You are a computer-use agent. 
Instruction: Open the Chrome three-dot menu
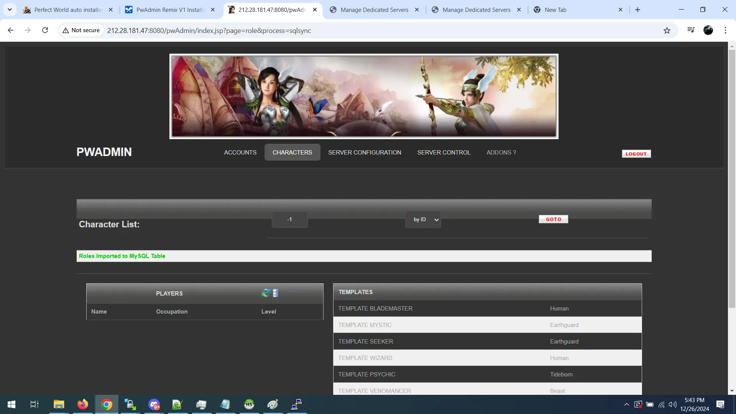pyautogui.click(x=725, y=30)
